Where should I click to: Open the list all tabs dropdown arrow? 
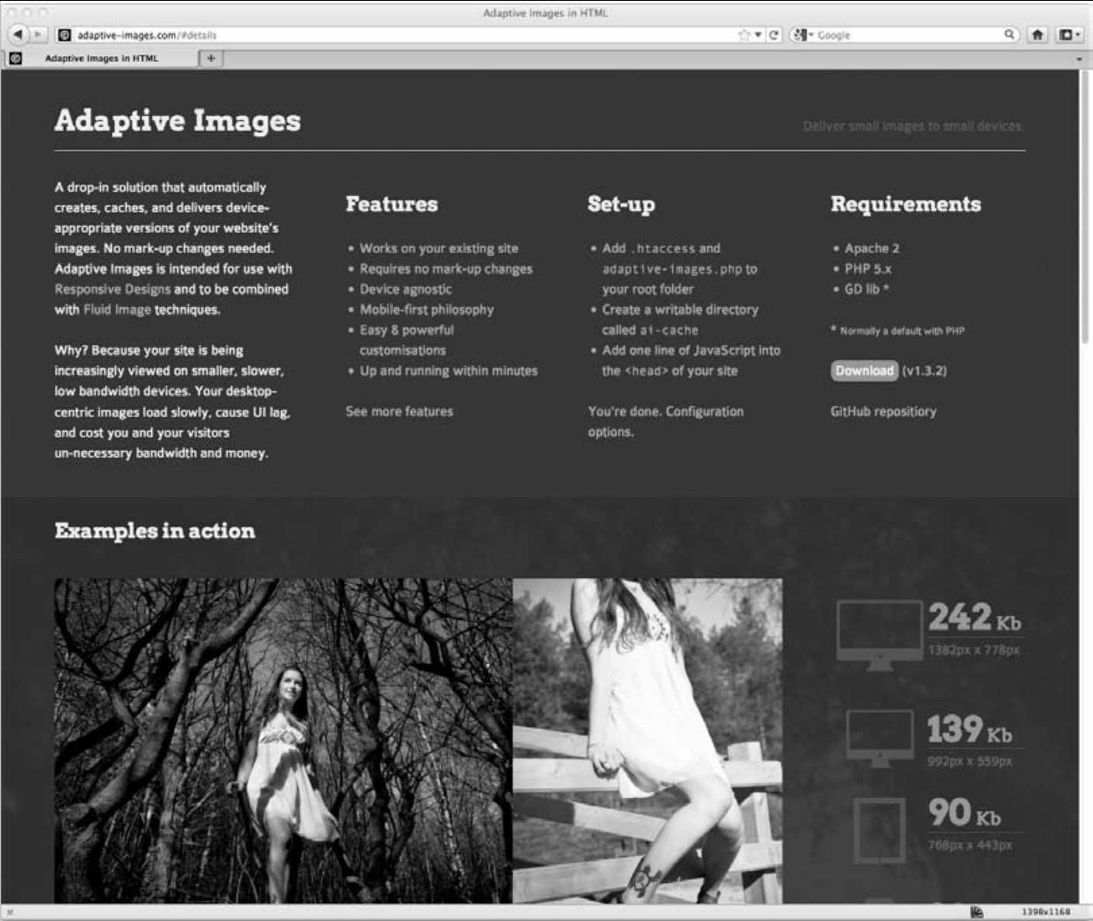tap(1078, 59)
